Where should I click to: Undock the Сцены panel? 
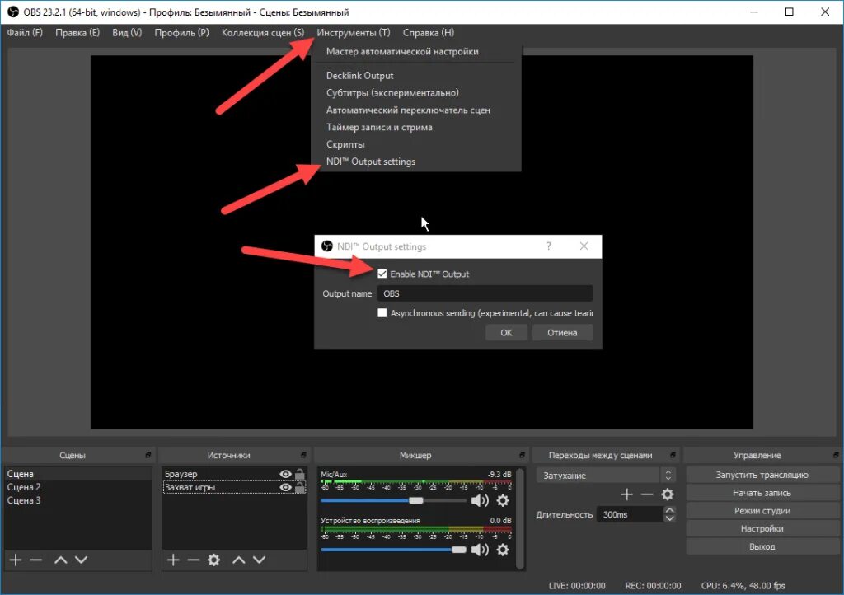148,455
